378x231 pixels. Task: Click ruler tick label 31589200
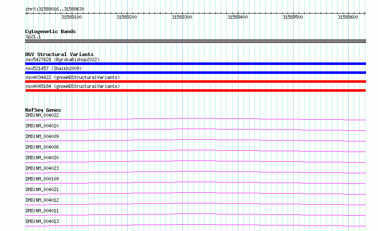click(127, 17)
